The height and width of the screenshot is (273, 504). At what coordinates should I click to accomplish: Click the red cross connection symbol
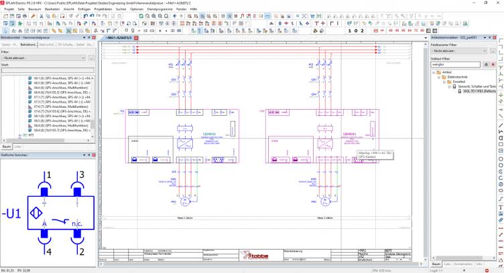[x=323, y=23]
